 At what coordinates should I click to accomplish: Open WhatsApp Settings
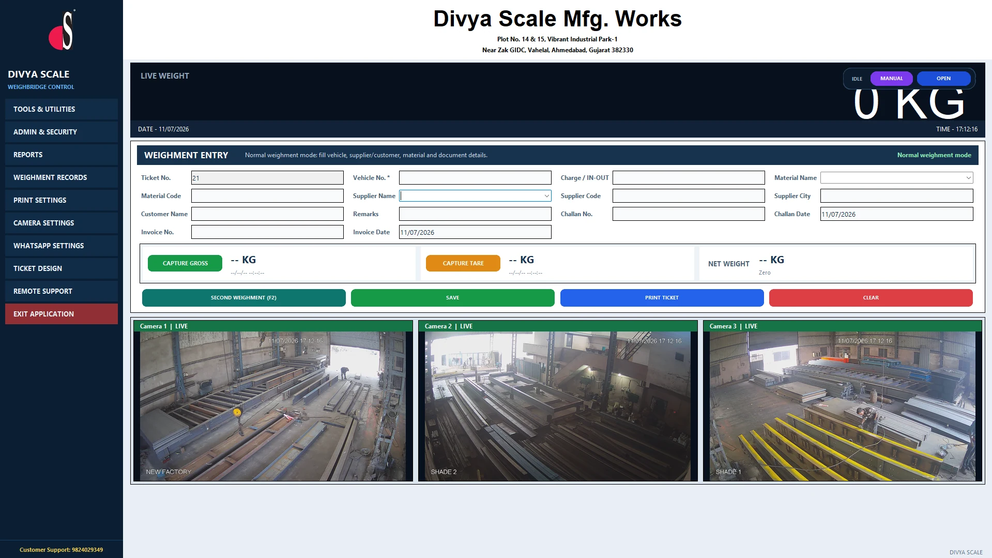click(x=62, y=246)
